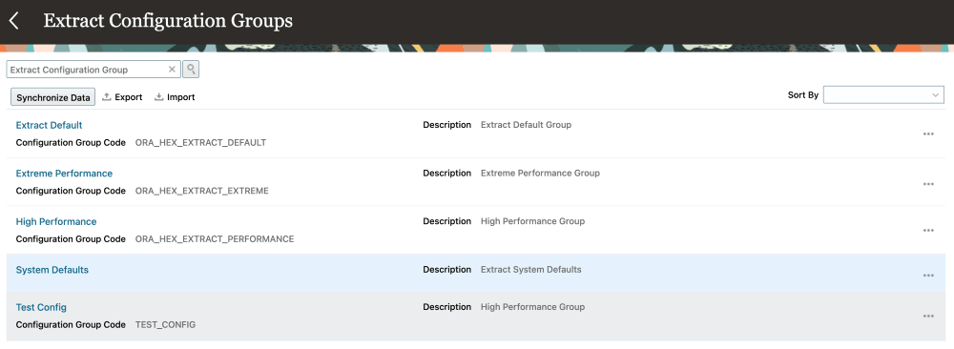Open the Test Config link
Screen dimensions: 954x349
[41, 307]
